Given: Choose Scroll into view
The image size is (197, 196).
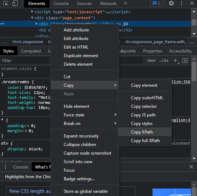Looking at the screenshot, I should [x=85, y=162].
